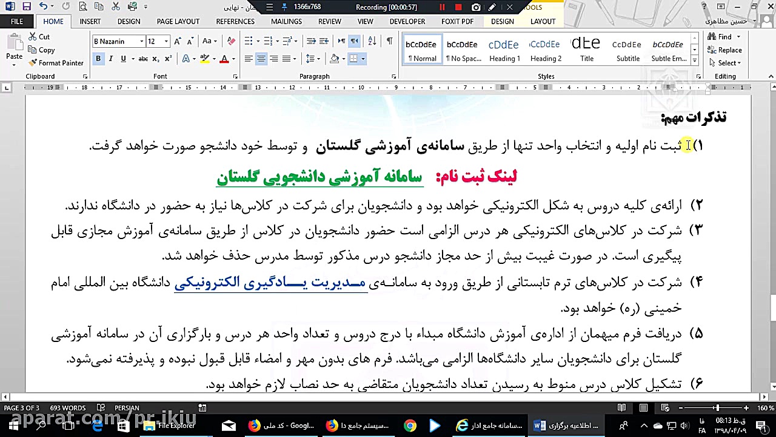Follow the green Golestan registration link
776x437 pixels.
click(x=319, y=177)
